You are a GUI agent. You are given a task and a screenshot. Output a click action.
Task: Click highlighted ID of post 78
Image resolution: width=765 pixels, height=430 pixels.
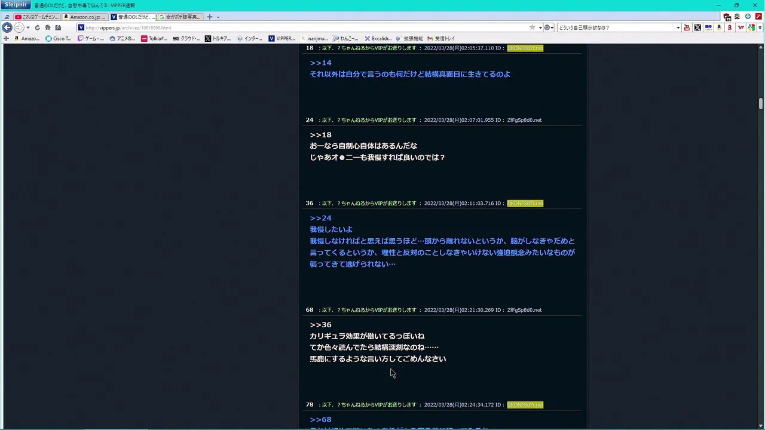tap(525, 405)
